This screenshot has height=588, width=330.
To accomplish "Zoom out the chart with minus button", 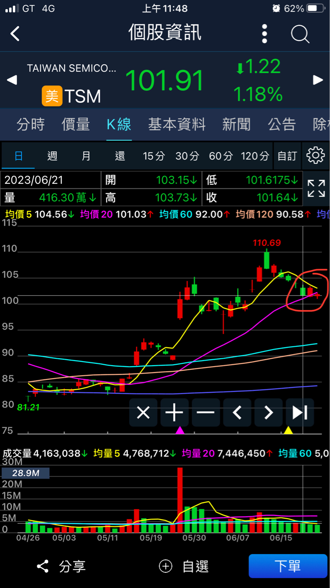I will (206, 413).
